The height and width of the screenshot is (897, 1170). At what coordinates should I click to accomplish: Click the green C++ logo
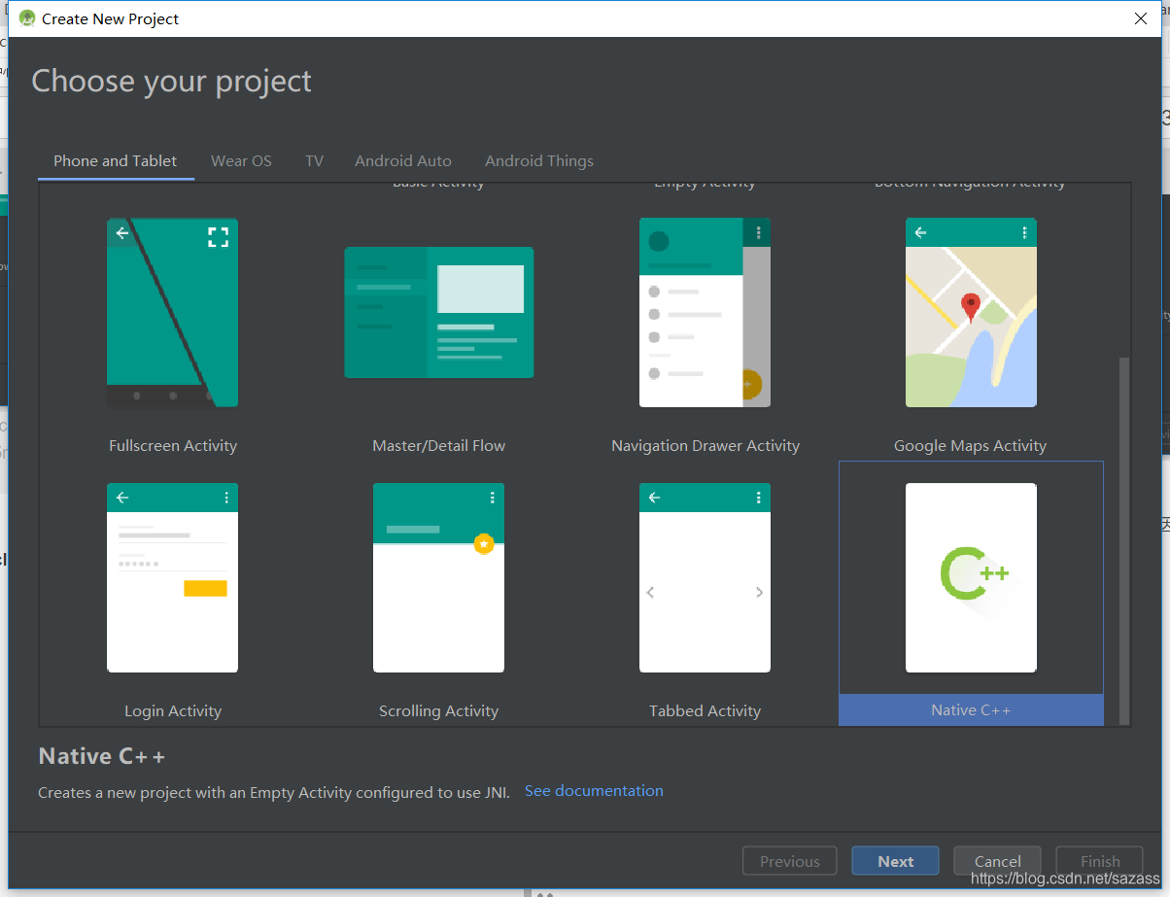975,573
